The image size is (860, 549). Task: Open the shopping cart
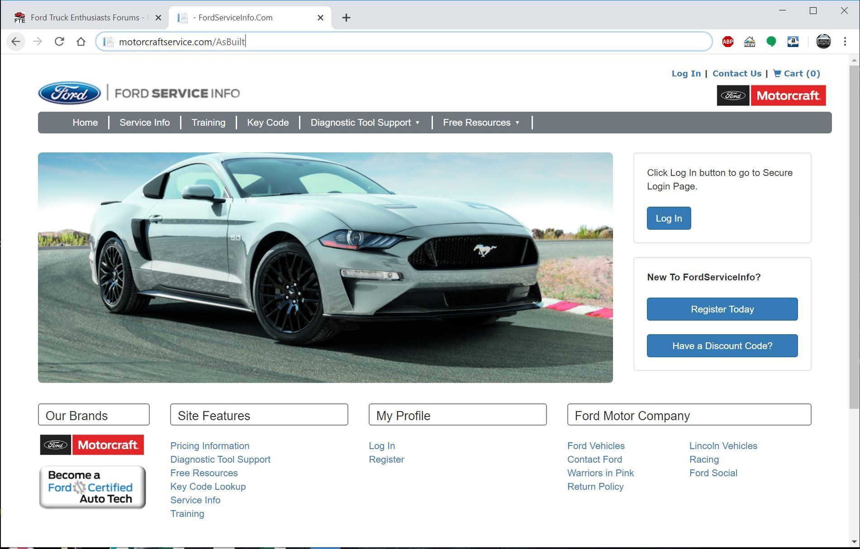click(797, 73)
